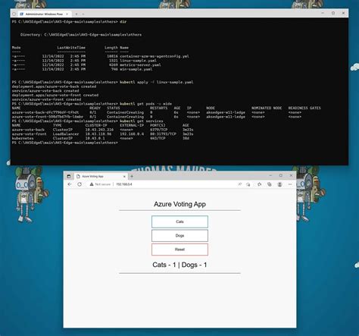Open the Edge tab actions menu icon
This screenshot has height=336, width=359.
(x=68, y=176)
